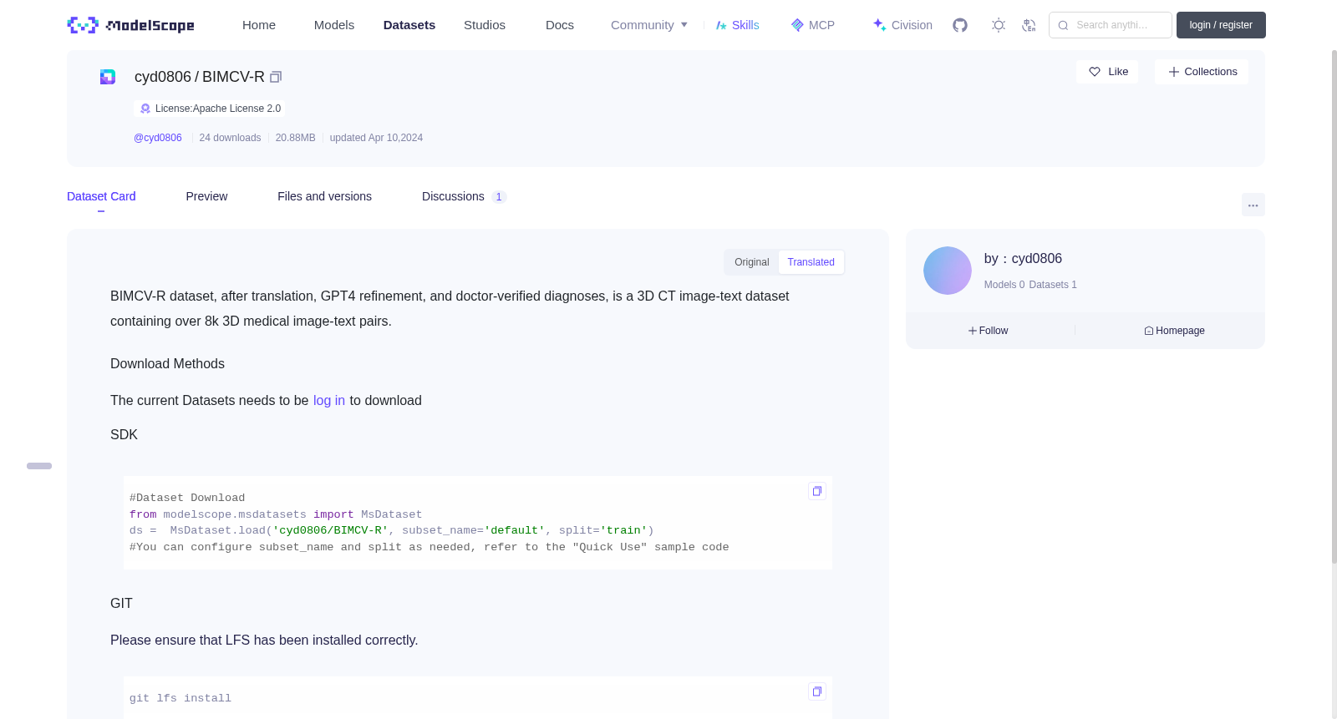Click the login / register button
The height and width of the screenshot is (719, 1337).
[x=1221, y=25]
